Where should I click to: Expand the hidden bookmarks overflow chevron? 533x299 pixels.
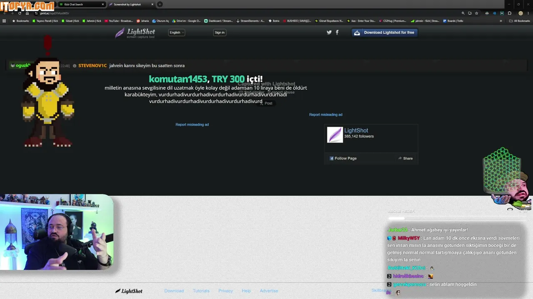pyautogui.click(x=501, y=21)
